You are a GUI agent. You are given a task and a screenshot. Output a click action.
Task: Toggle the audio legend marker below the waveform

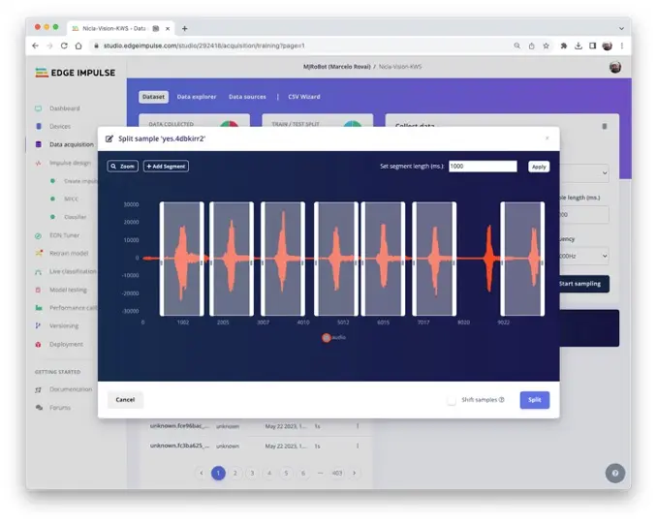click(x=327, y=337)
